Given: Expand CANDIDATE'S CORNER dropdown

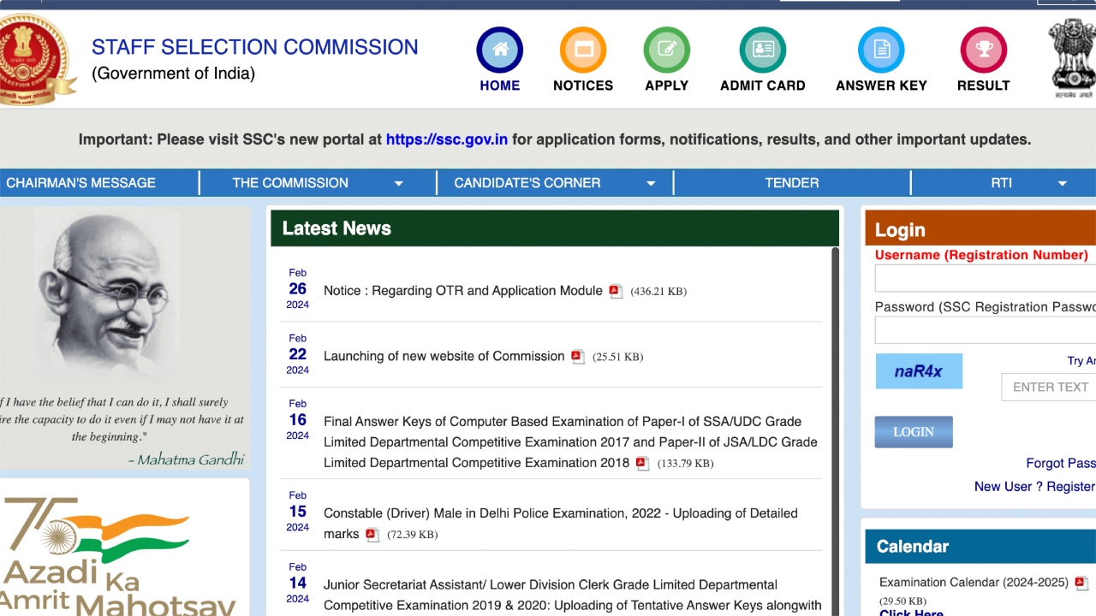Looking at the screenshot, I should 652,182.
